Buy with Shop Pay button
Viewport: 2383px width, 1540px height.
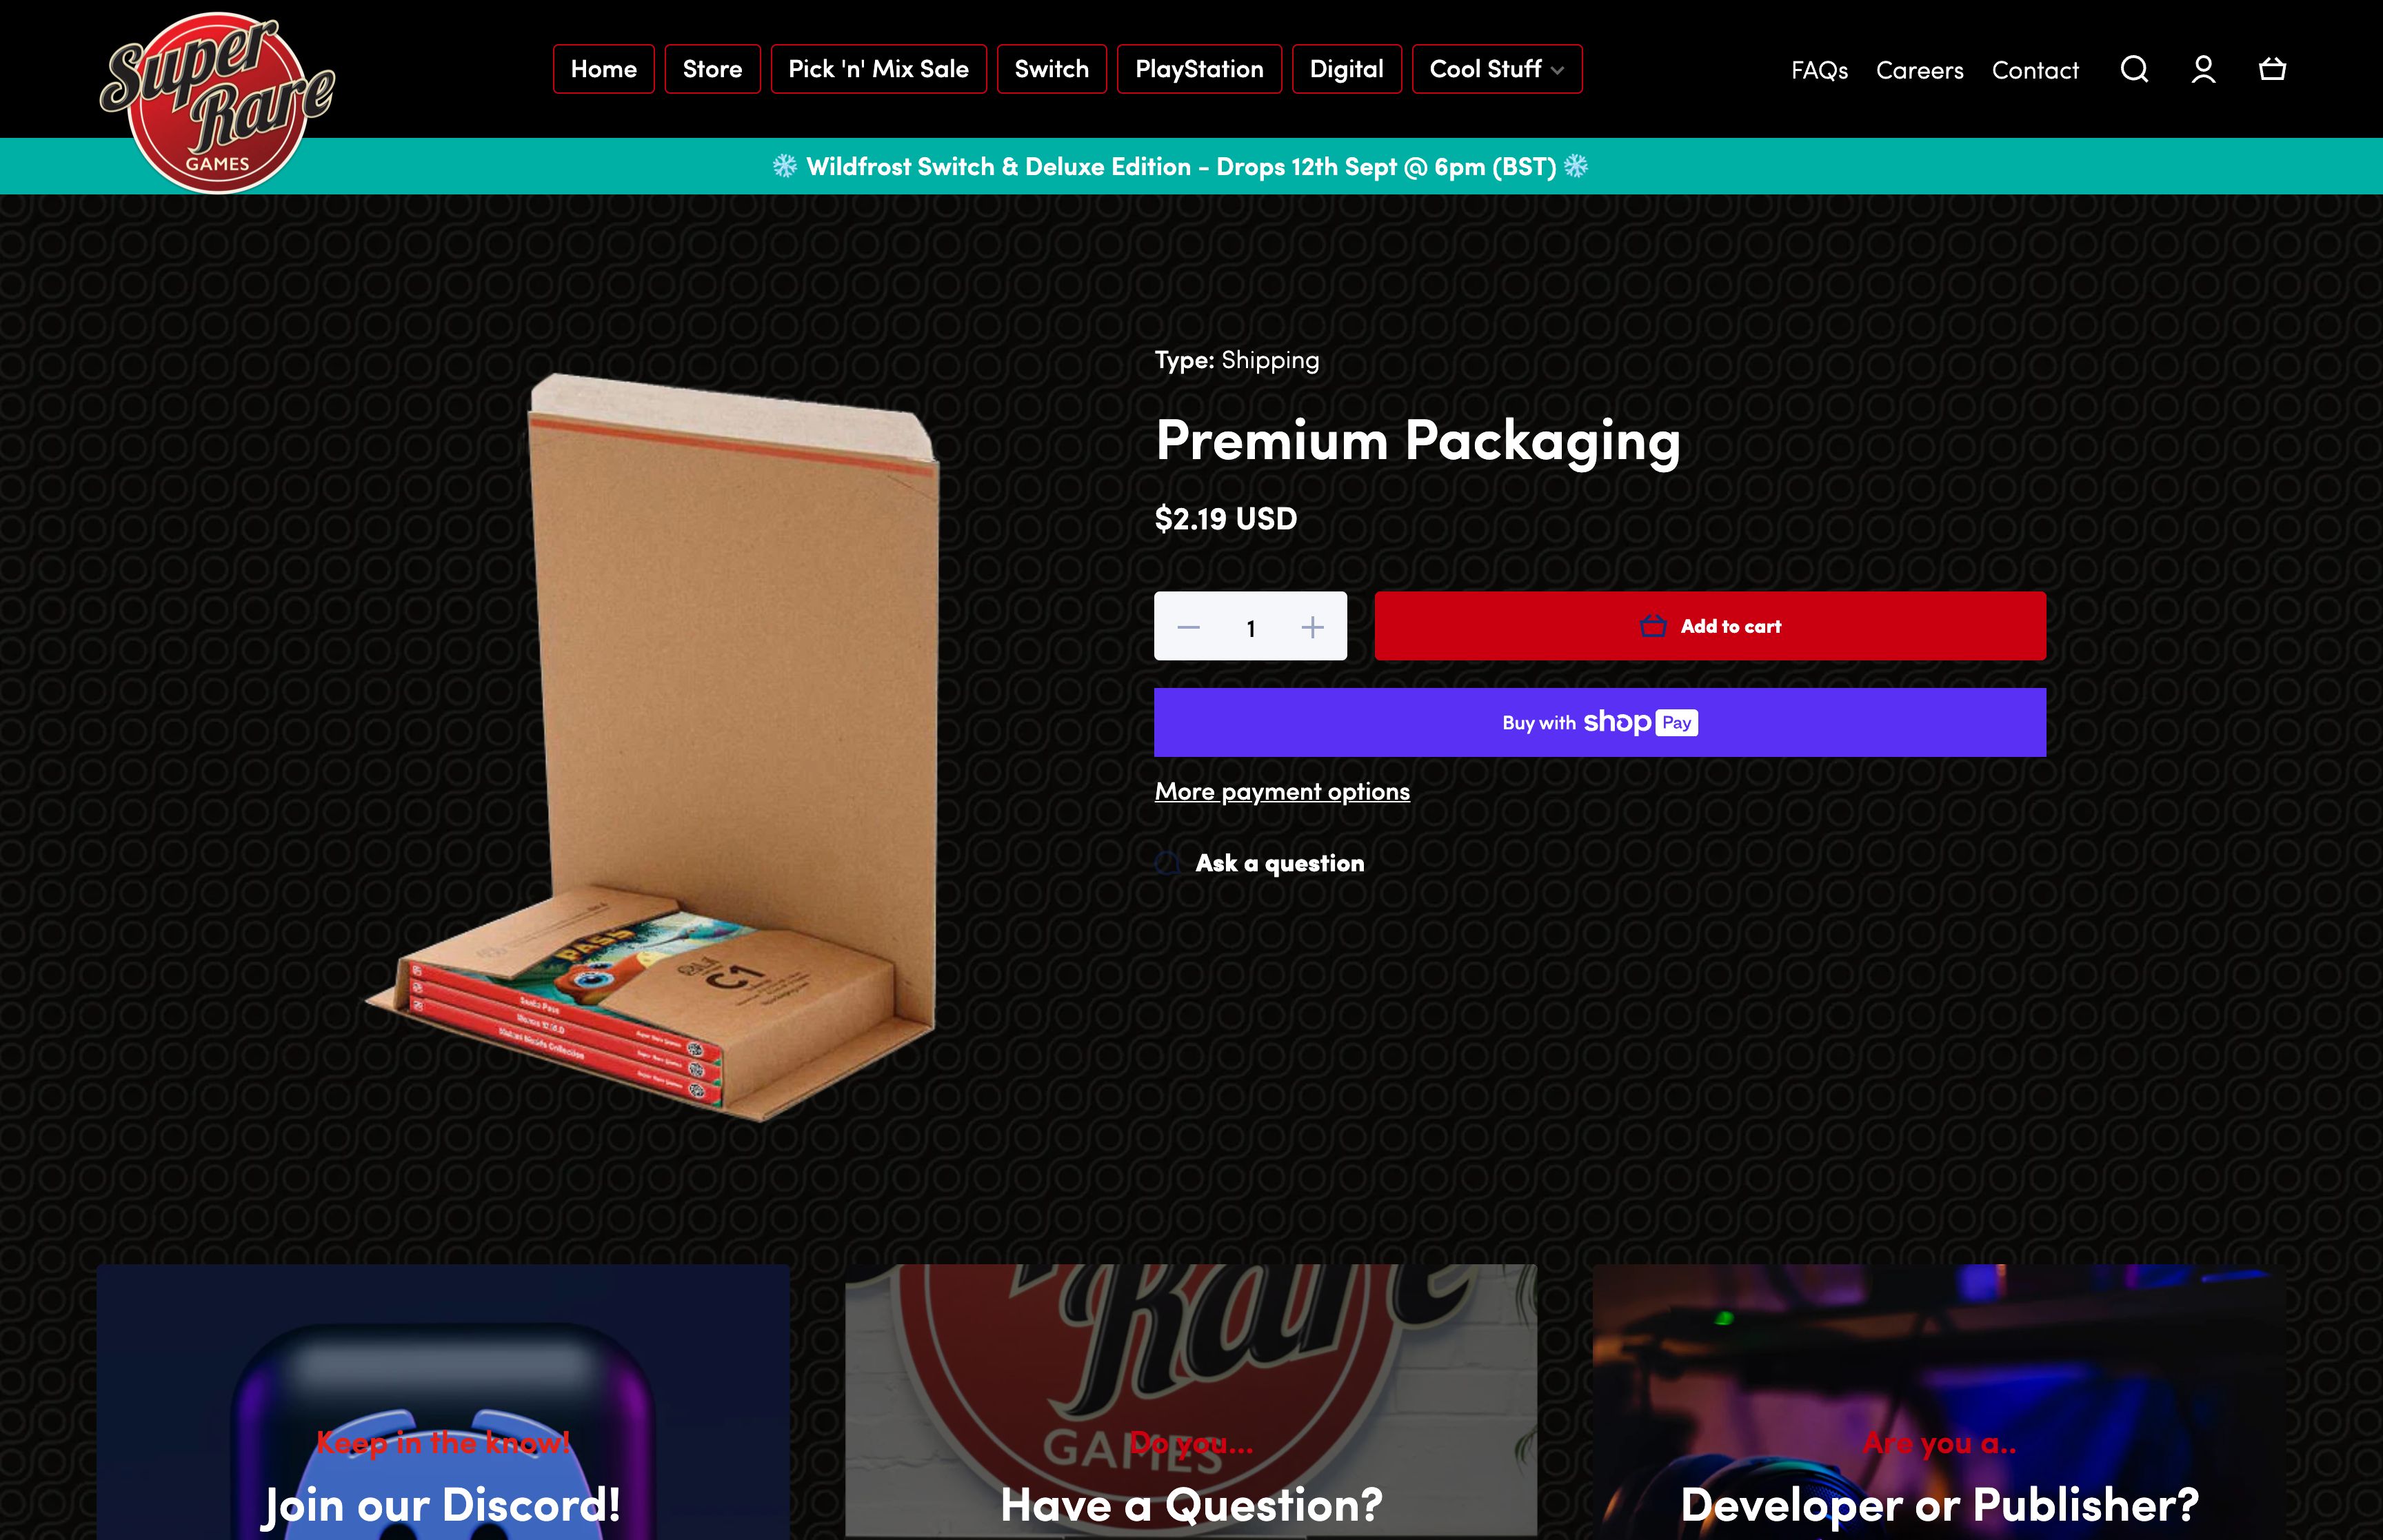point(1599,722)
